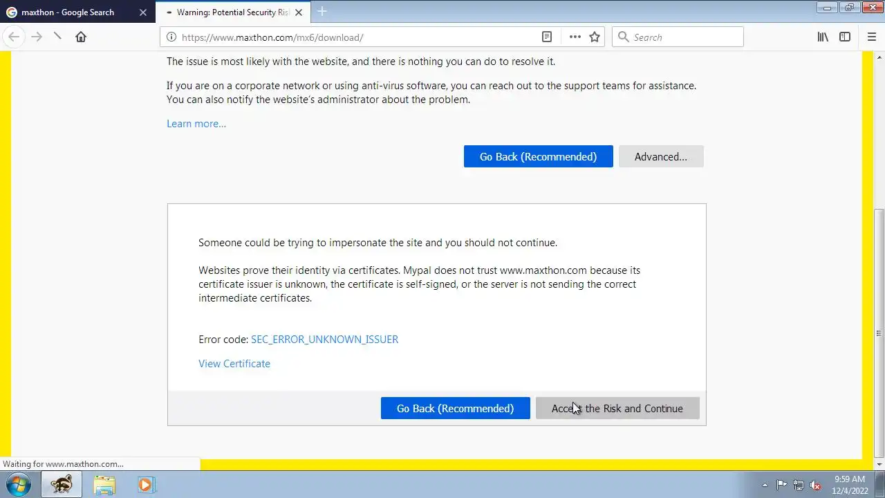Go to the Home page icon

(81, 37)
